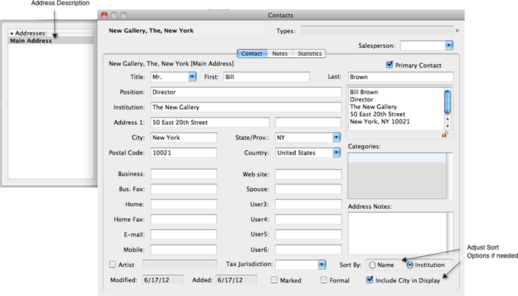Toggle the Primary Contact checkbox
The height and width of the screenshot is (296, 518).
pos(390,65)
